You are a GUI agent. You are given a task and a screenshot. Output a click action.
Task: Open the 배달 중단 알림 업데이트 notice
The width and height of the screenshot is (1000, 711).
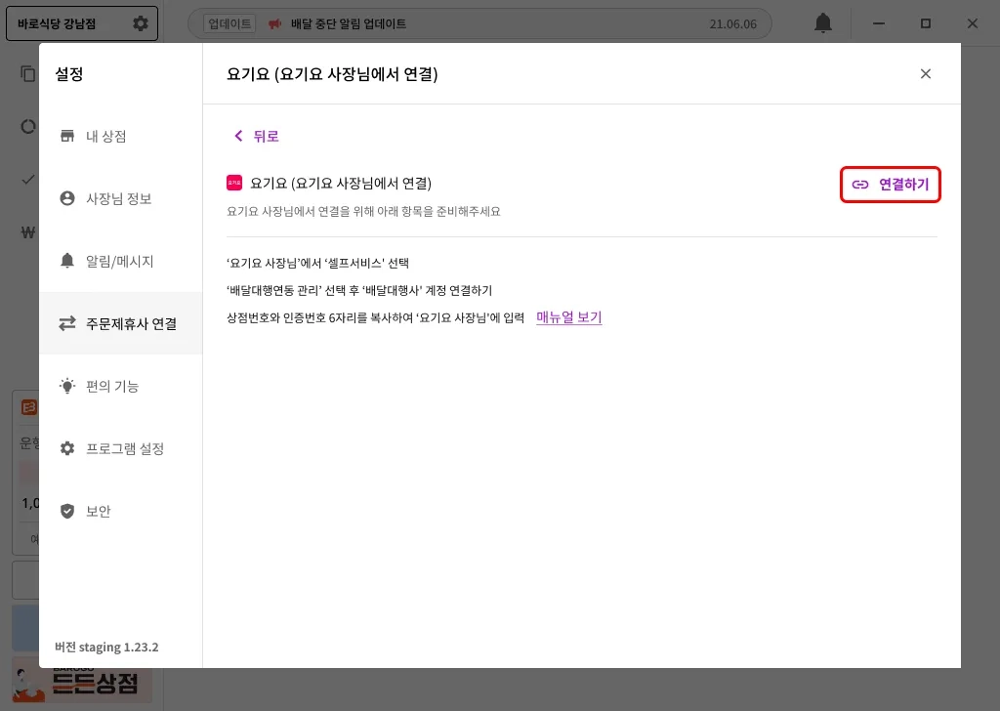349,23
